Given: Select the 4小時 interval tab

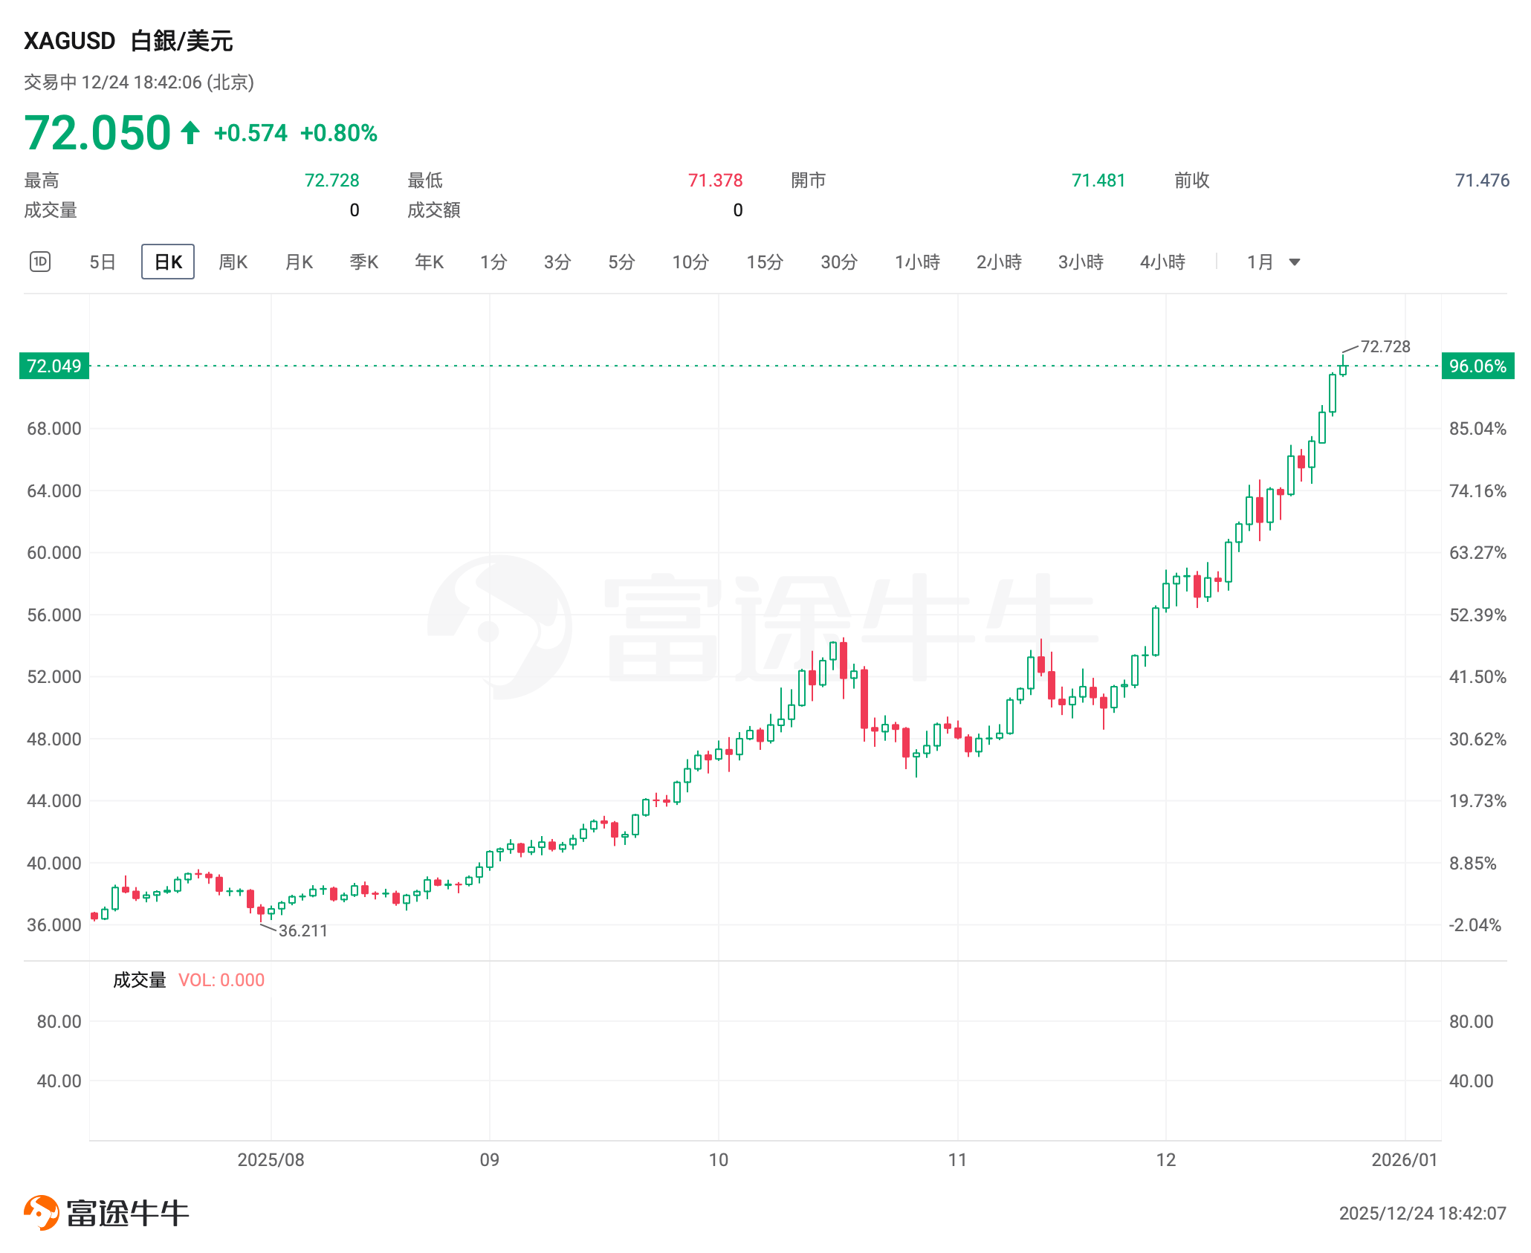Looking at the screenshot, I should [1162, 262].
